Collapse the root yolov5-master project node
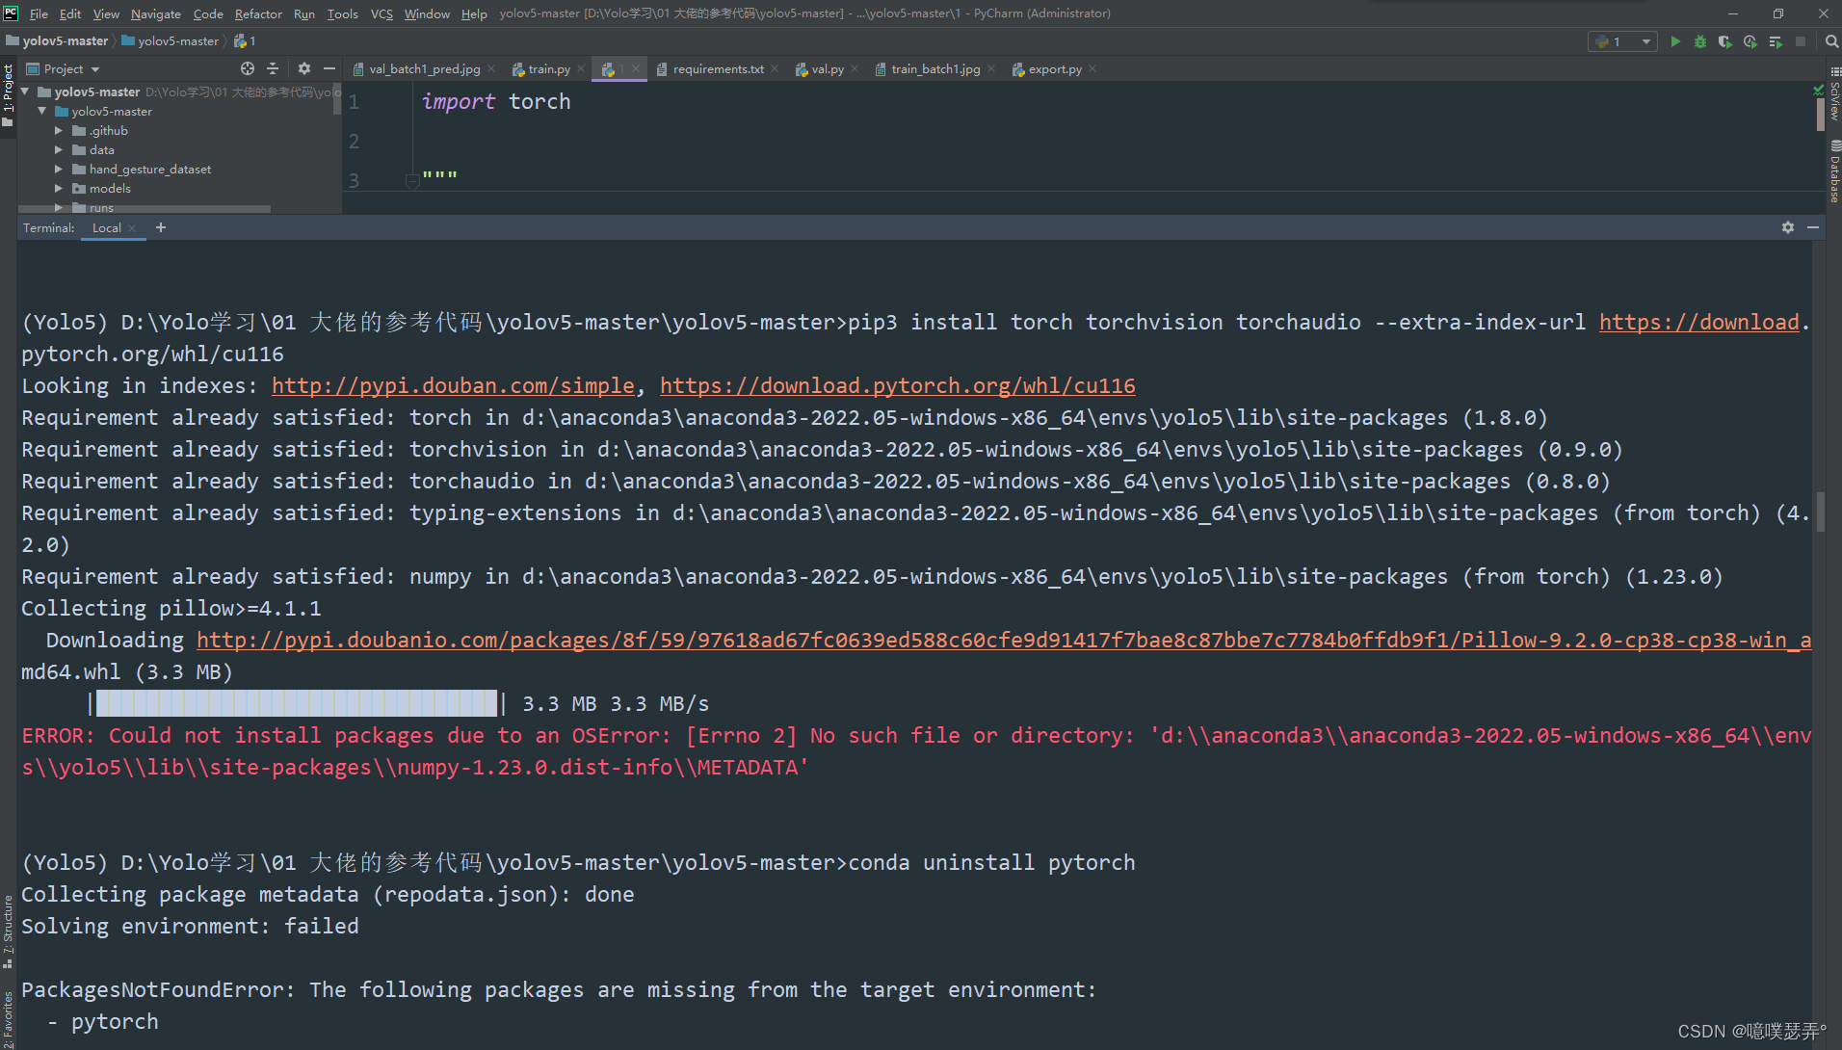 (25, 92)
